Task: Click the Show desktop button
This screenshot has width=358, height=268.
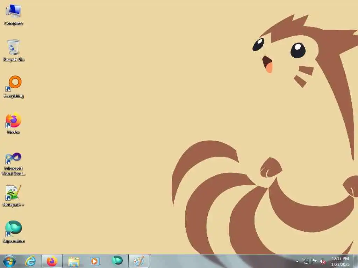Action: [x=356, y=261]
